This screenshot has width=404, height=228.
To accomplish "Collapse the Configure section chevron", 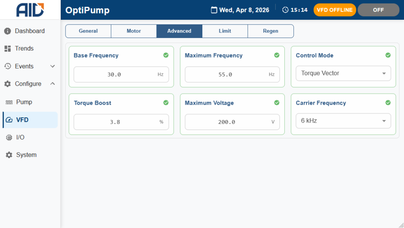I will click(x=52, y=84).
